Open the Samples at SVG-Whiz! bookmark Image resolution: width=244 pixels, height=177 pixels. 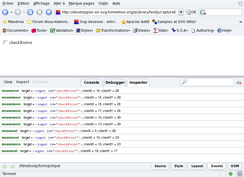click(x=174, y=22)
